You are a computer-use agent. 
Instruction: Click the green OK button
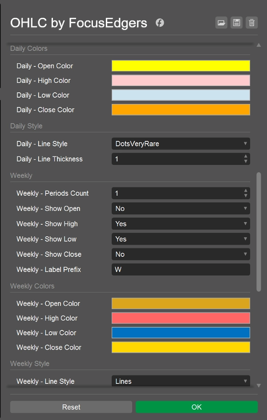click(197, 407)
